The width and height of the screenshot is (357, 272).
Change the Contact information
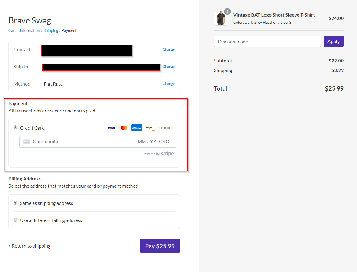(168, 49)
